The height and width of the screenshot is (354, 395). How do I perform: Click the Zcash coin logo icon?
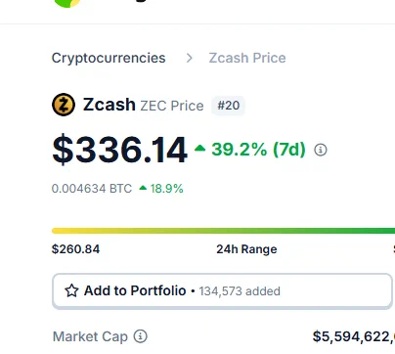pos(64,105)
